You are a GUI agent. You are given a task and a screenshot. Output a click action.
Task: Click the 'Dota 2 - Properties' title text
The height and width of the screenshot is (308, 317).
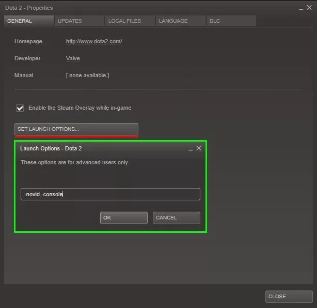point(29,8)
